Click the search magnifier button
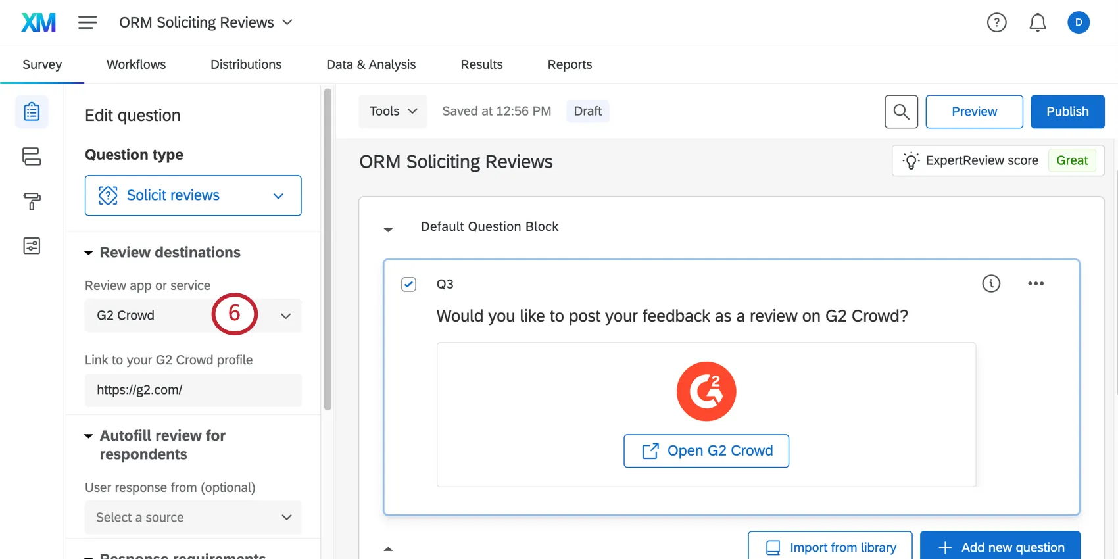 901,112
